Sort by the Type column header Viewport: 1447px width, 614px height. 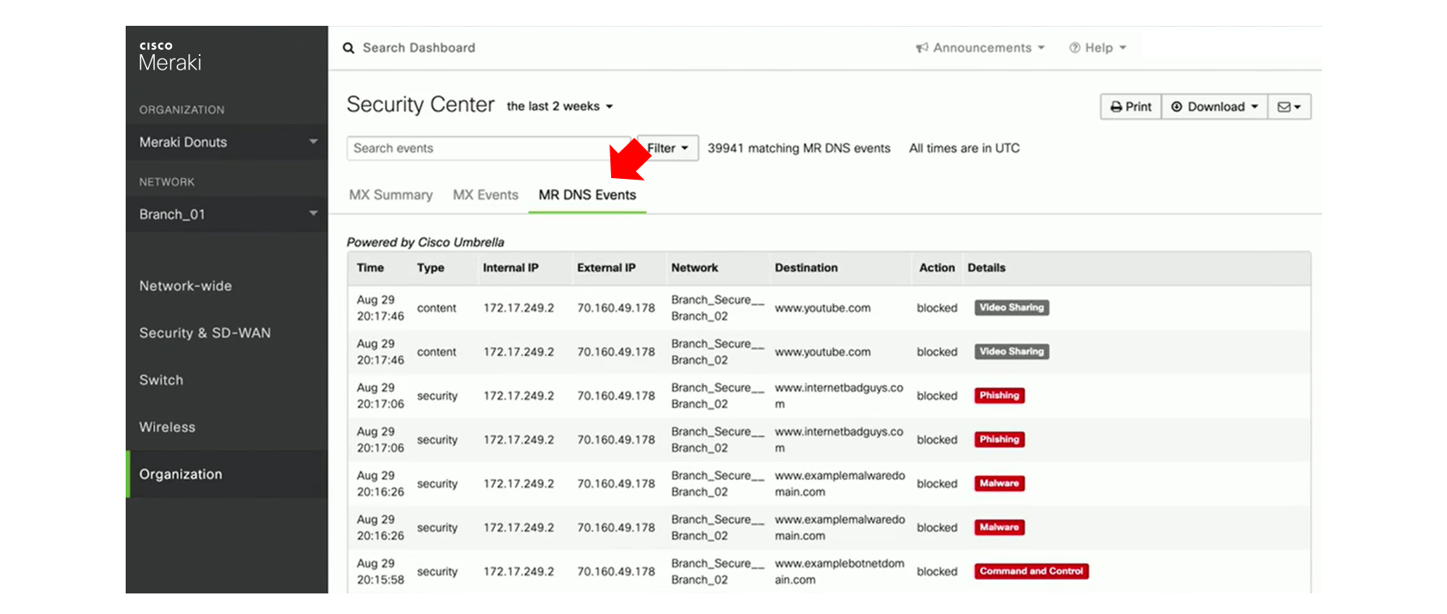(x=430, y=268)
